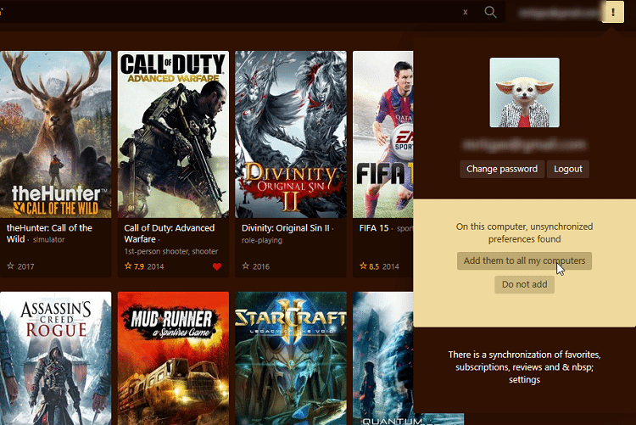The width and height of the screenshot is (636, 425).
Task: Clear the search field with the x
Action: 466,12
